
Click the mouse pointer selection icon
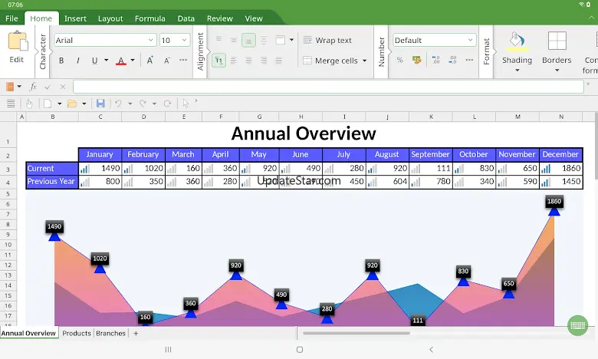[186, 104]
